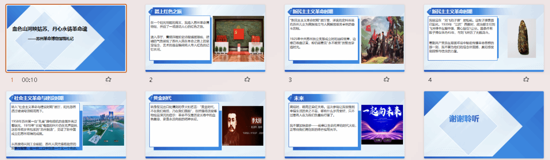Click the 00:10 timing label under slide 1
The width and height of the screenshot is (550, 160).
click(29, 80)
